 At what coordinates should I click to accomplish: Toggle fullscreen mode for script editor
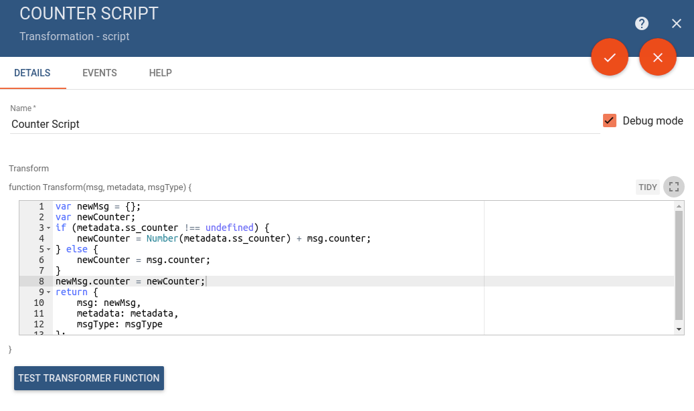(x=674, y=187)
